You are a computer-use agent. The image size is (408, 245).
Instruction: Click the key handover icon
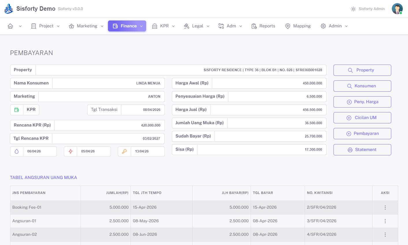point(124,151)
